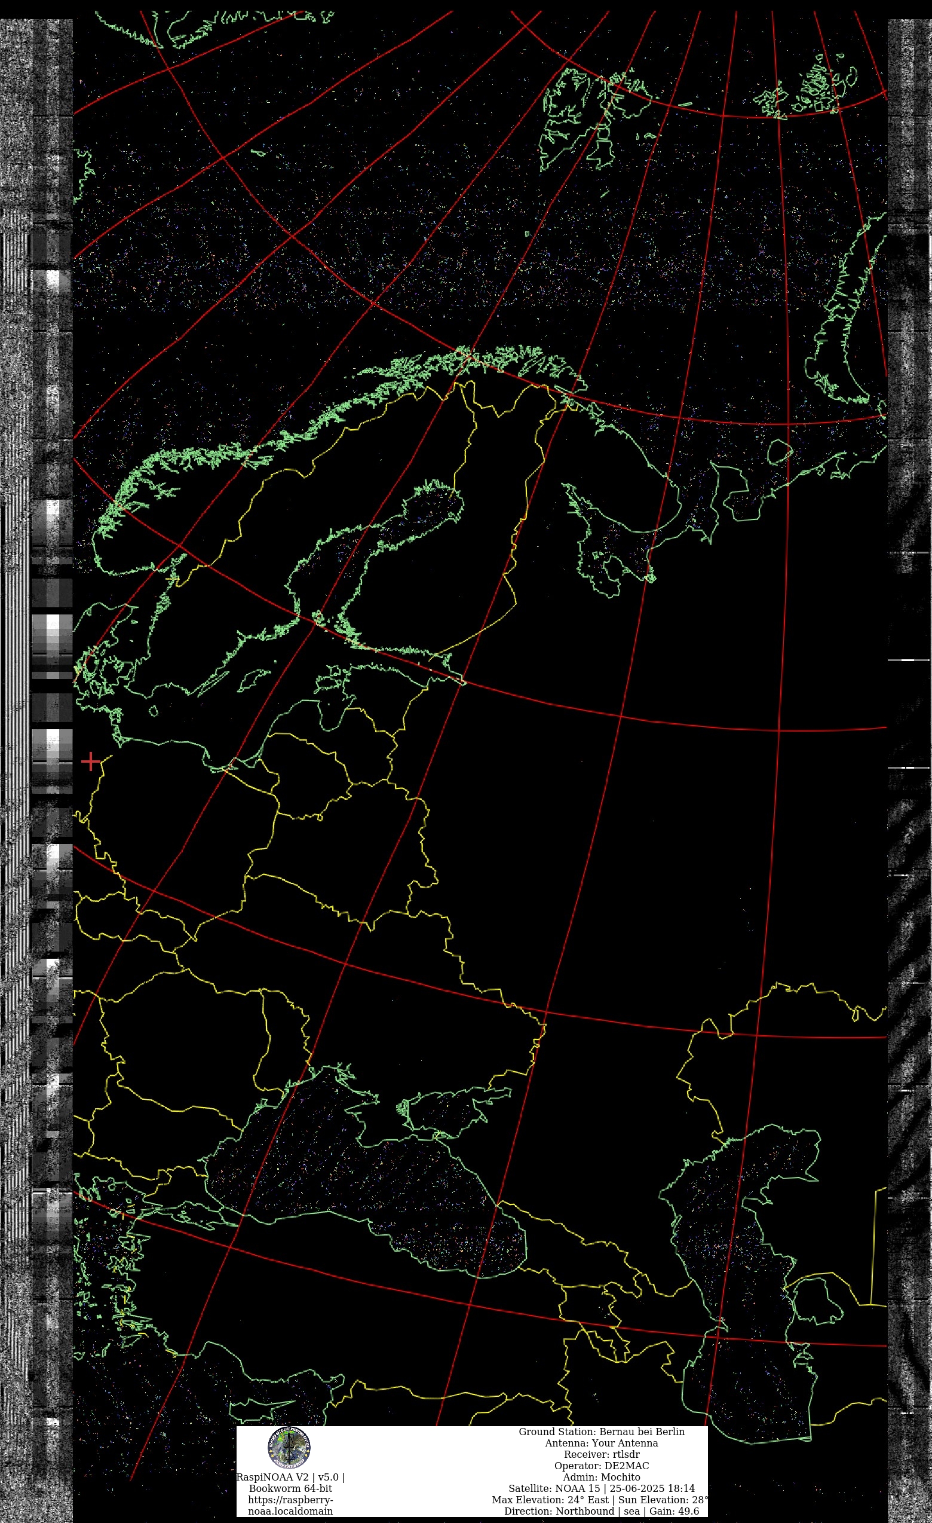Click the 'Bookworm 64-bit' text
The height and width of the screenshot is (1523, 932).
click(290, 1488)
